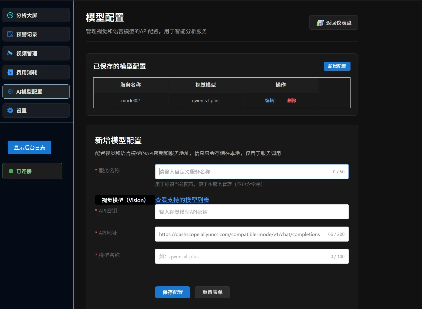This screenshot has width=422, height=309.
Task: Click the 保存配置 button
Action: point(172,292)
